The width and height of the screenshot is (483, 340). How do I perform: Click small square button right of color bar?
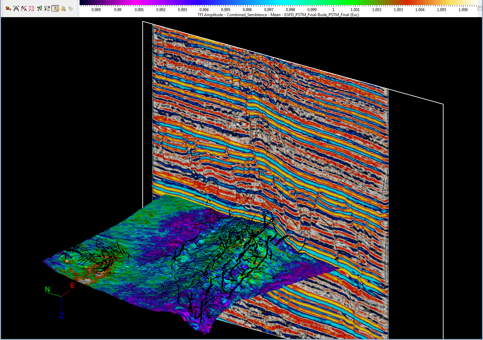point(480,8)
